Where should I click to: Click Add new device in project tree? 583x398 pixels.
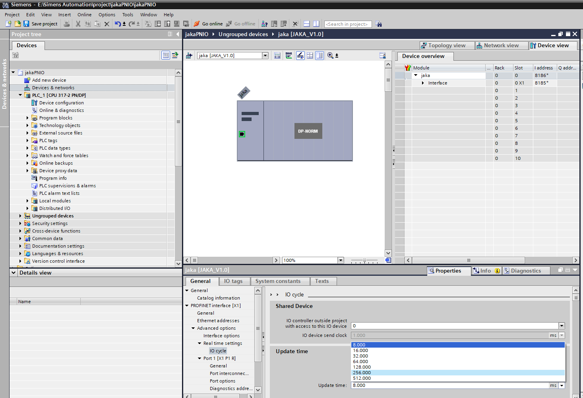click(49, 80)
